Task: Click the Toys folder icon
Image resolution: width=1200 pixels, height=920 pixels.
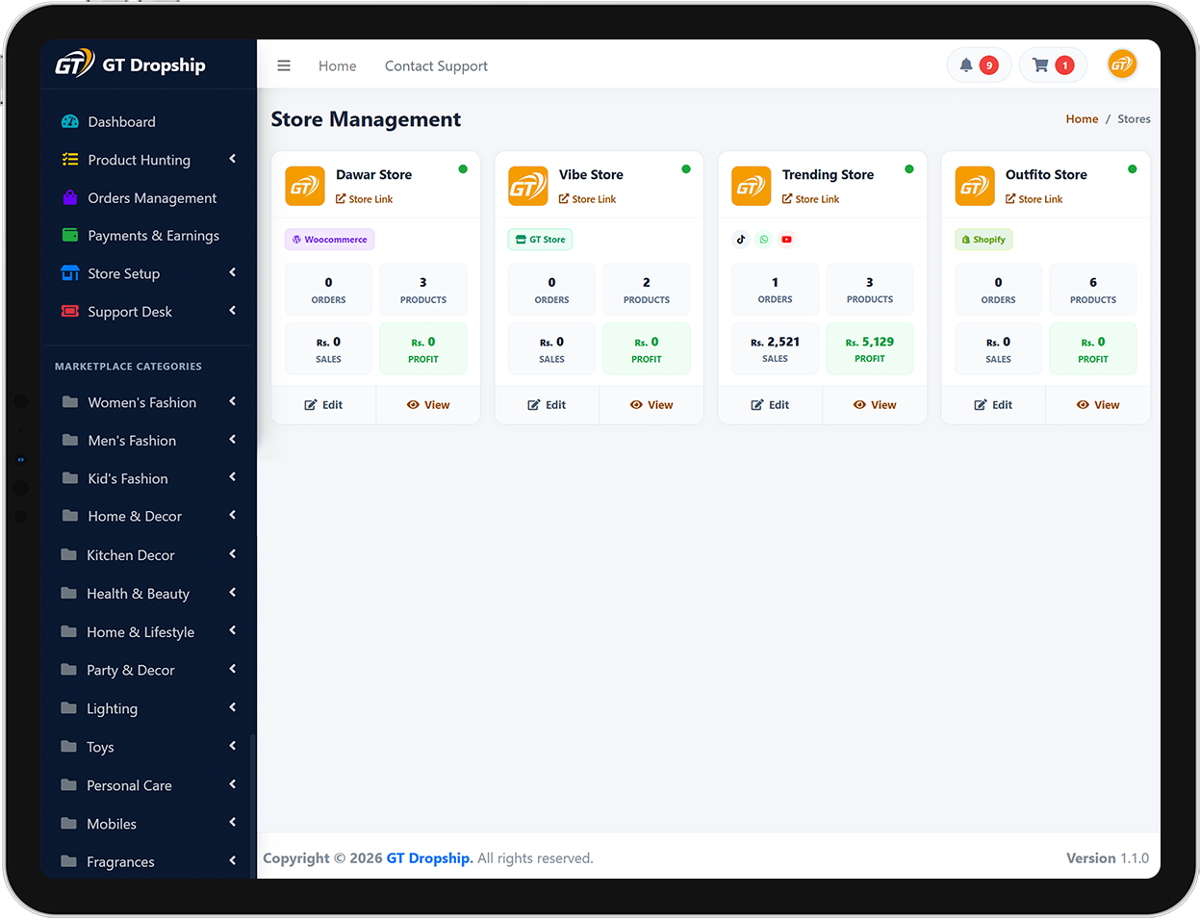Action: [x=69, y=747]
